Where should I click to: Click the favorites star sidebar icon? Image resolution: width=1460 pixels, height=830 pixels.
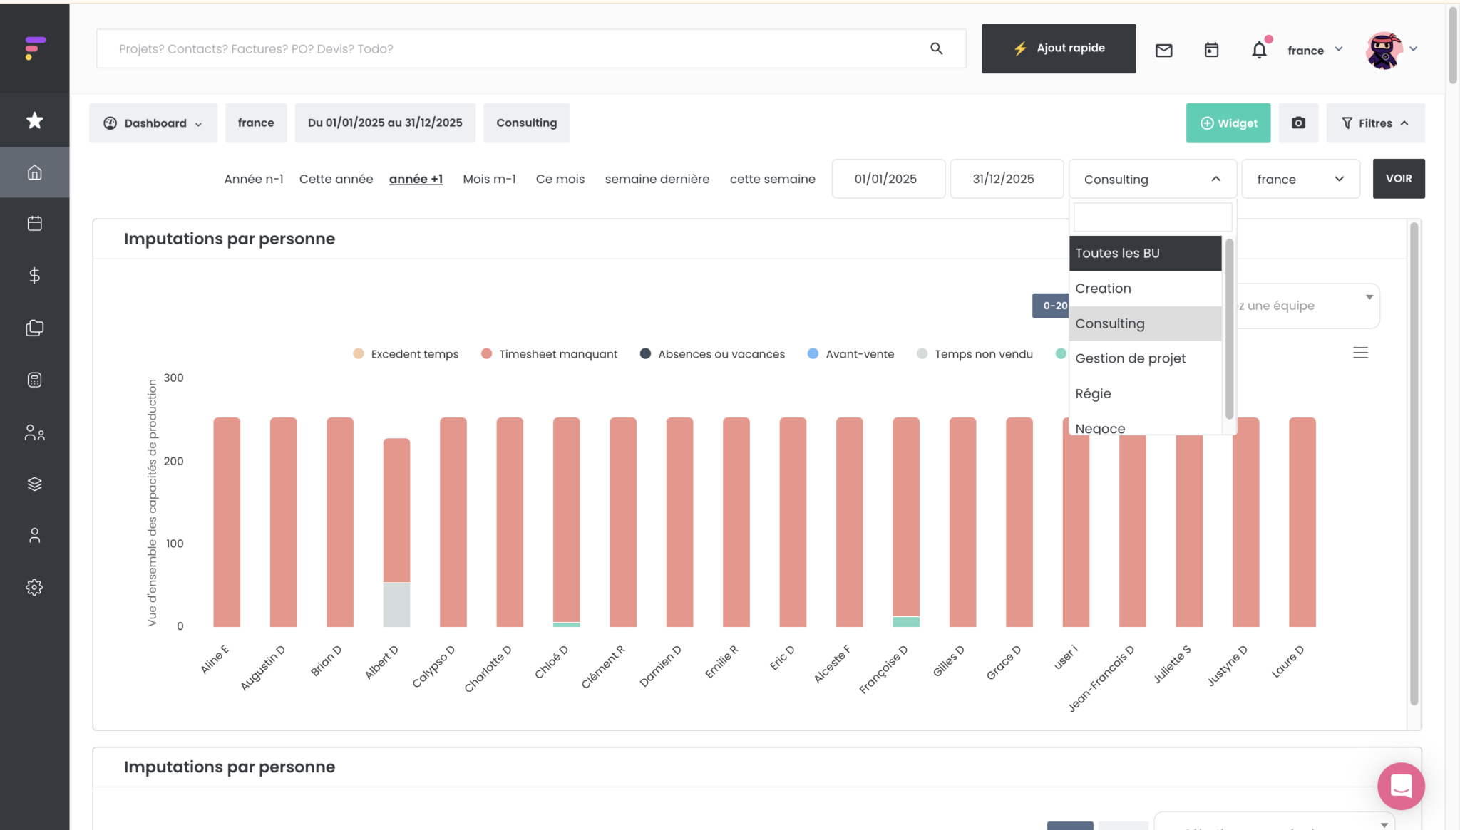[34, 120]
